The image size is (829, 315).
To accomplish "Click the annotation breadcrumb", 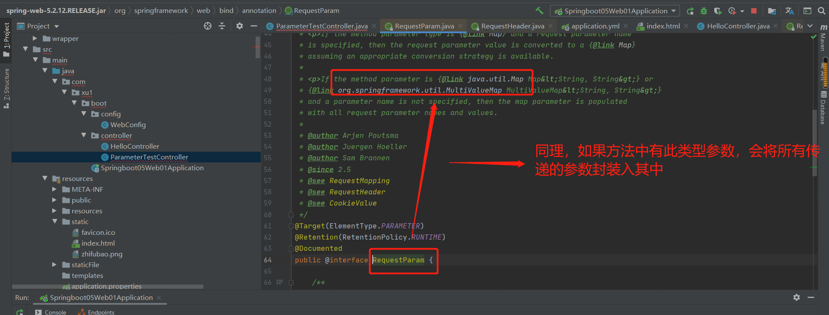I will (259, 10).
